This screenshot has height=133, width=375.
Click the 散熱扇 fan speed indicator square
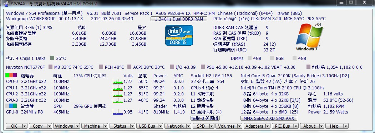(308, 67)
